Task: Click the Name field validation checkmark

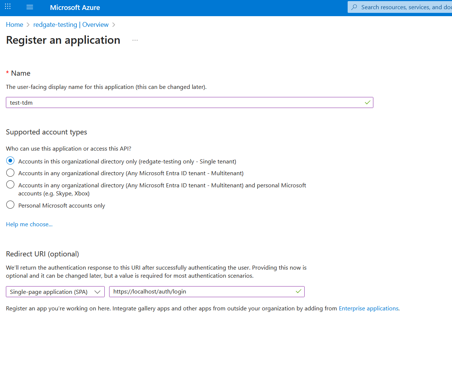Action: (367, 102)
